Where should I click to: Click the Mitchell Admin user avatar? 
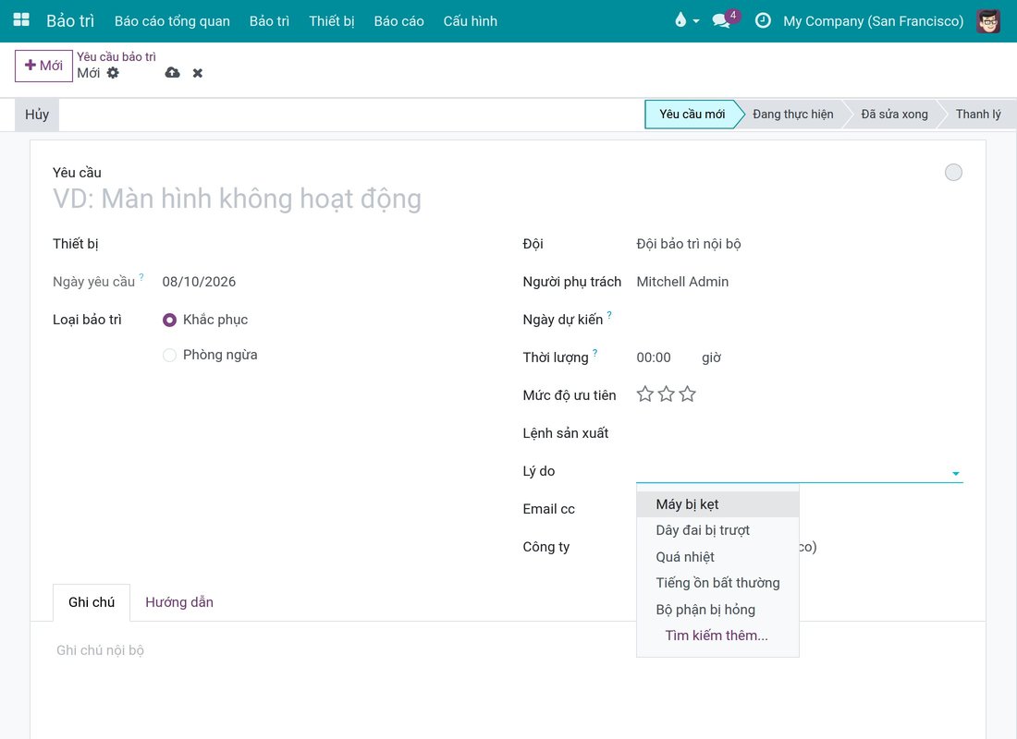coord(988,20)
